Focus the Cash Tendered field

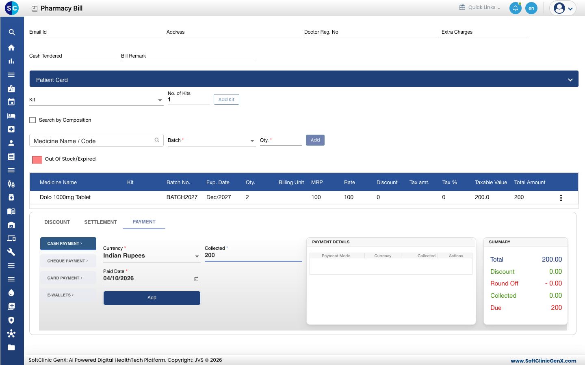pos(73,56)
